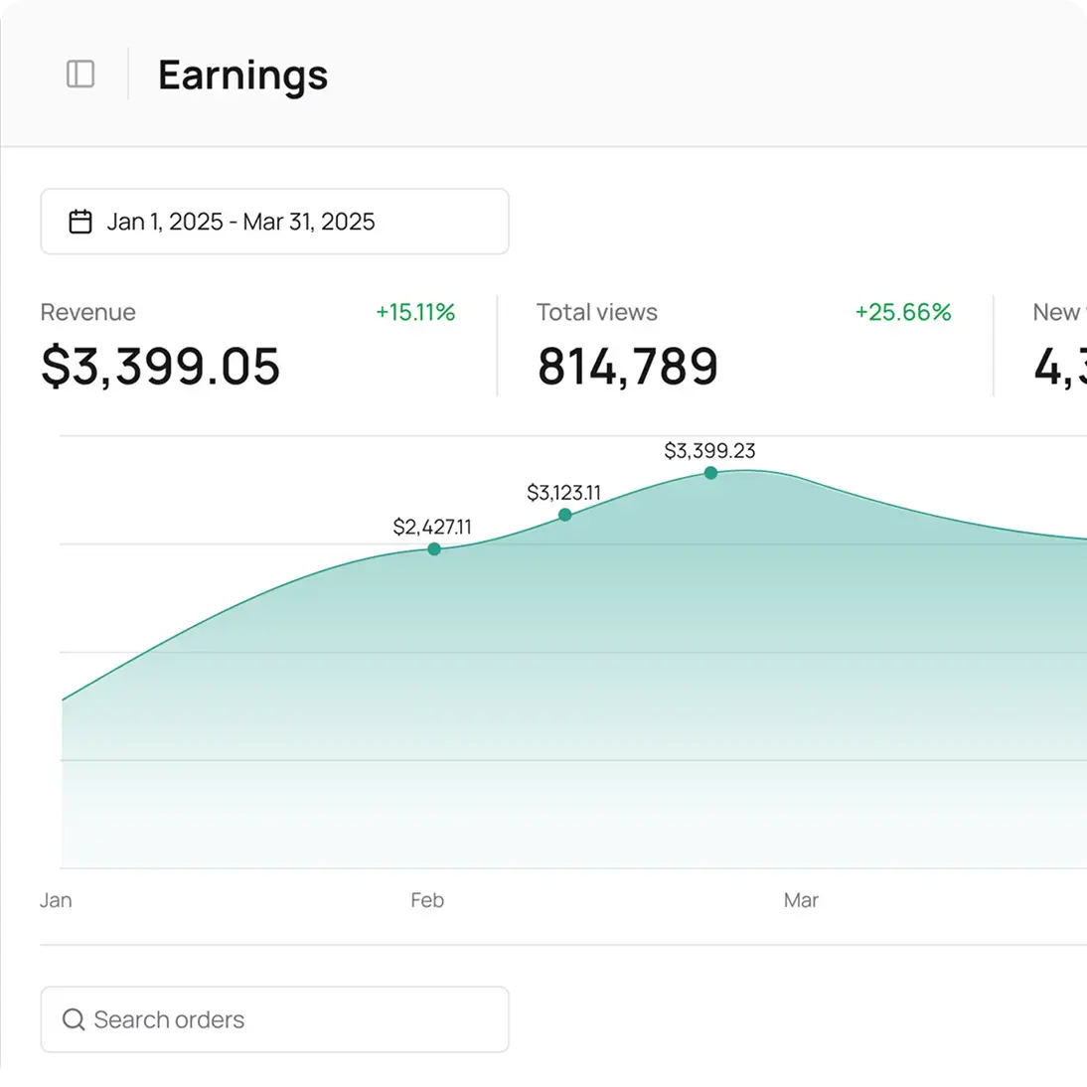Screen dimensions: 1087x1087
Task: Click the $2,427.11 data point on the chart
Action: [434, 548]
